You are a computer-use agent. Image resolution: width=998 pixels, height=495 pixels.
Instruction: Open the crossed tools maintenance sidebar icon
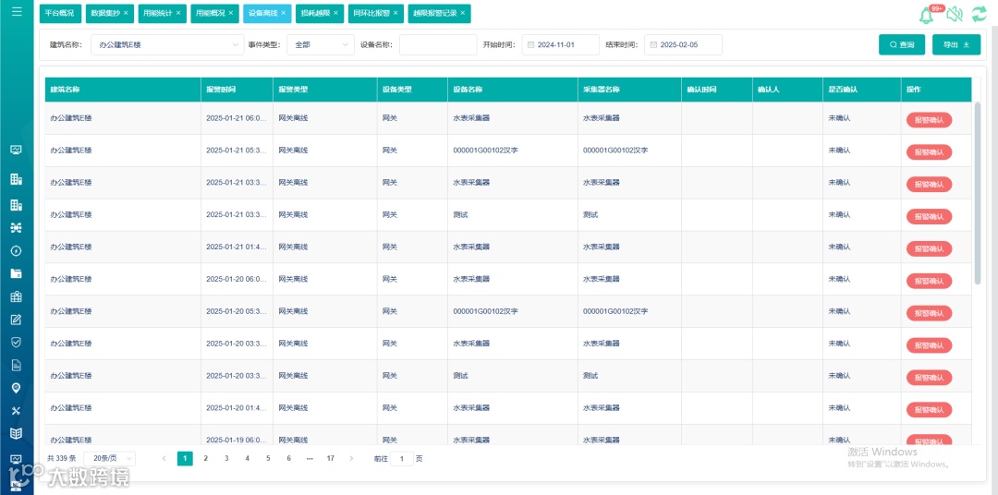17,411
